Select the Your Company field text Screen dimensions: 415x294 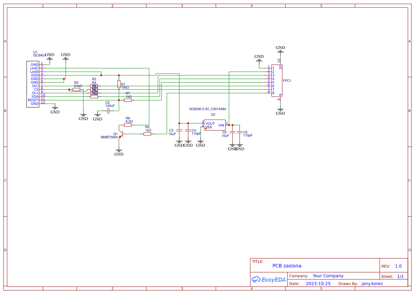pyautogui.click(x=328, y=276)
